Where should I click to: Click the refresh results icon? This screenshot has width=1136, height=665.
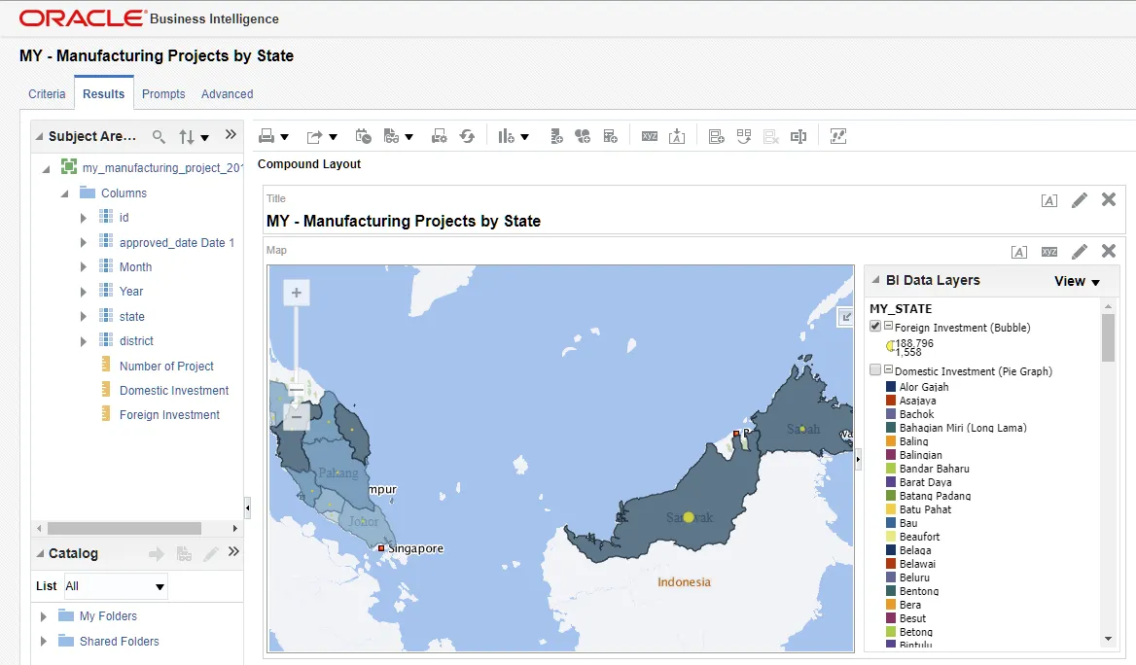point(467,137)
